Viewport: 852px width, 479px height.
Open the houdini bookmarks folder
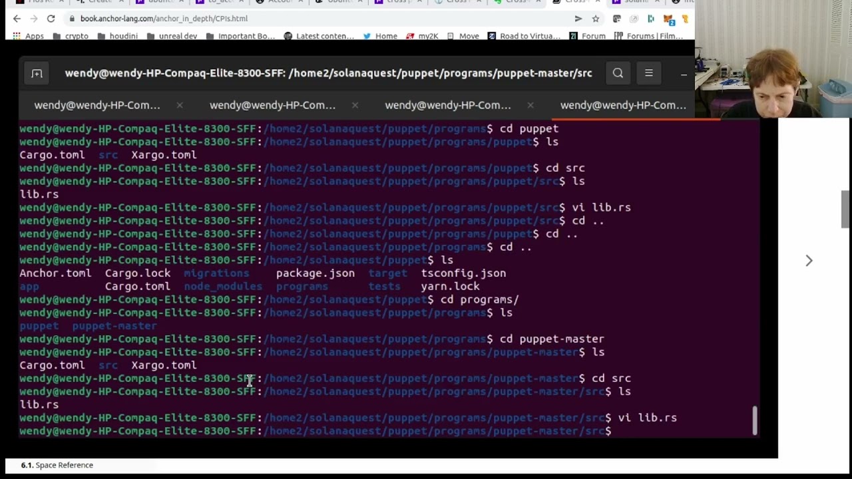coord(118,36)
